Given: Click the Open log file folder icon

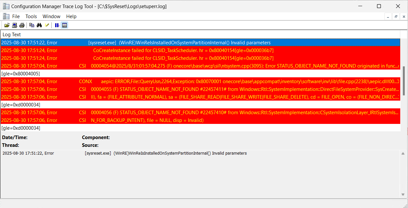Looking at the screenshot, I should 7,25.
